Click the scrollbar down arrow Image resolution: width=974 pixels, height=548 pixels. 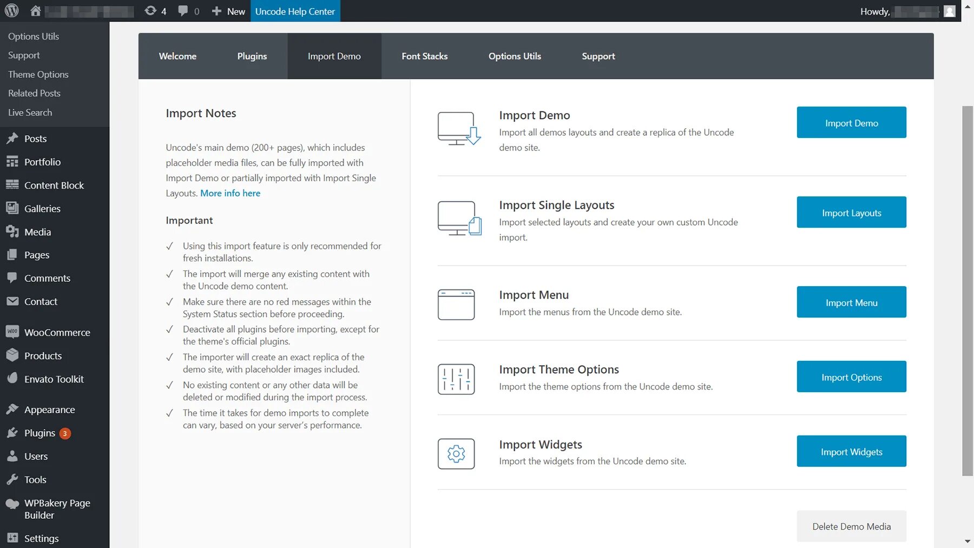tap(968, 542)
